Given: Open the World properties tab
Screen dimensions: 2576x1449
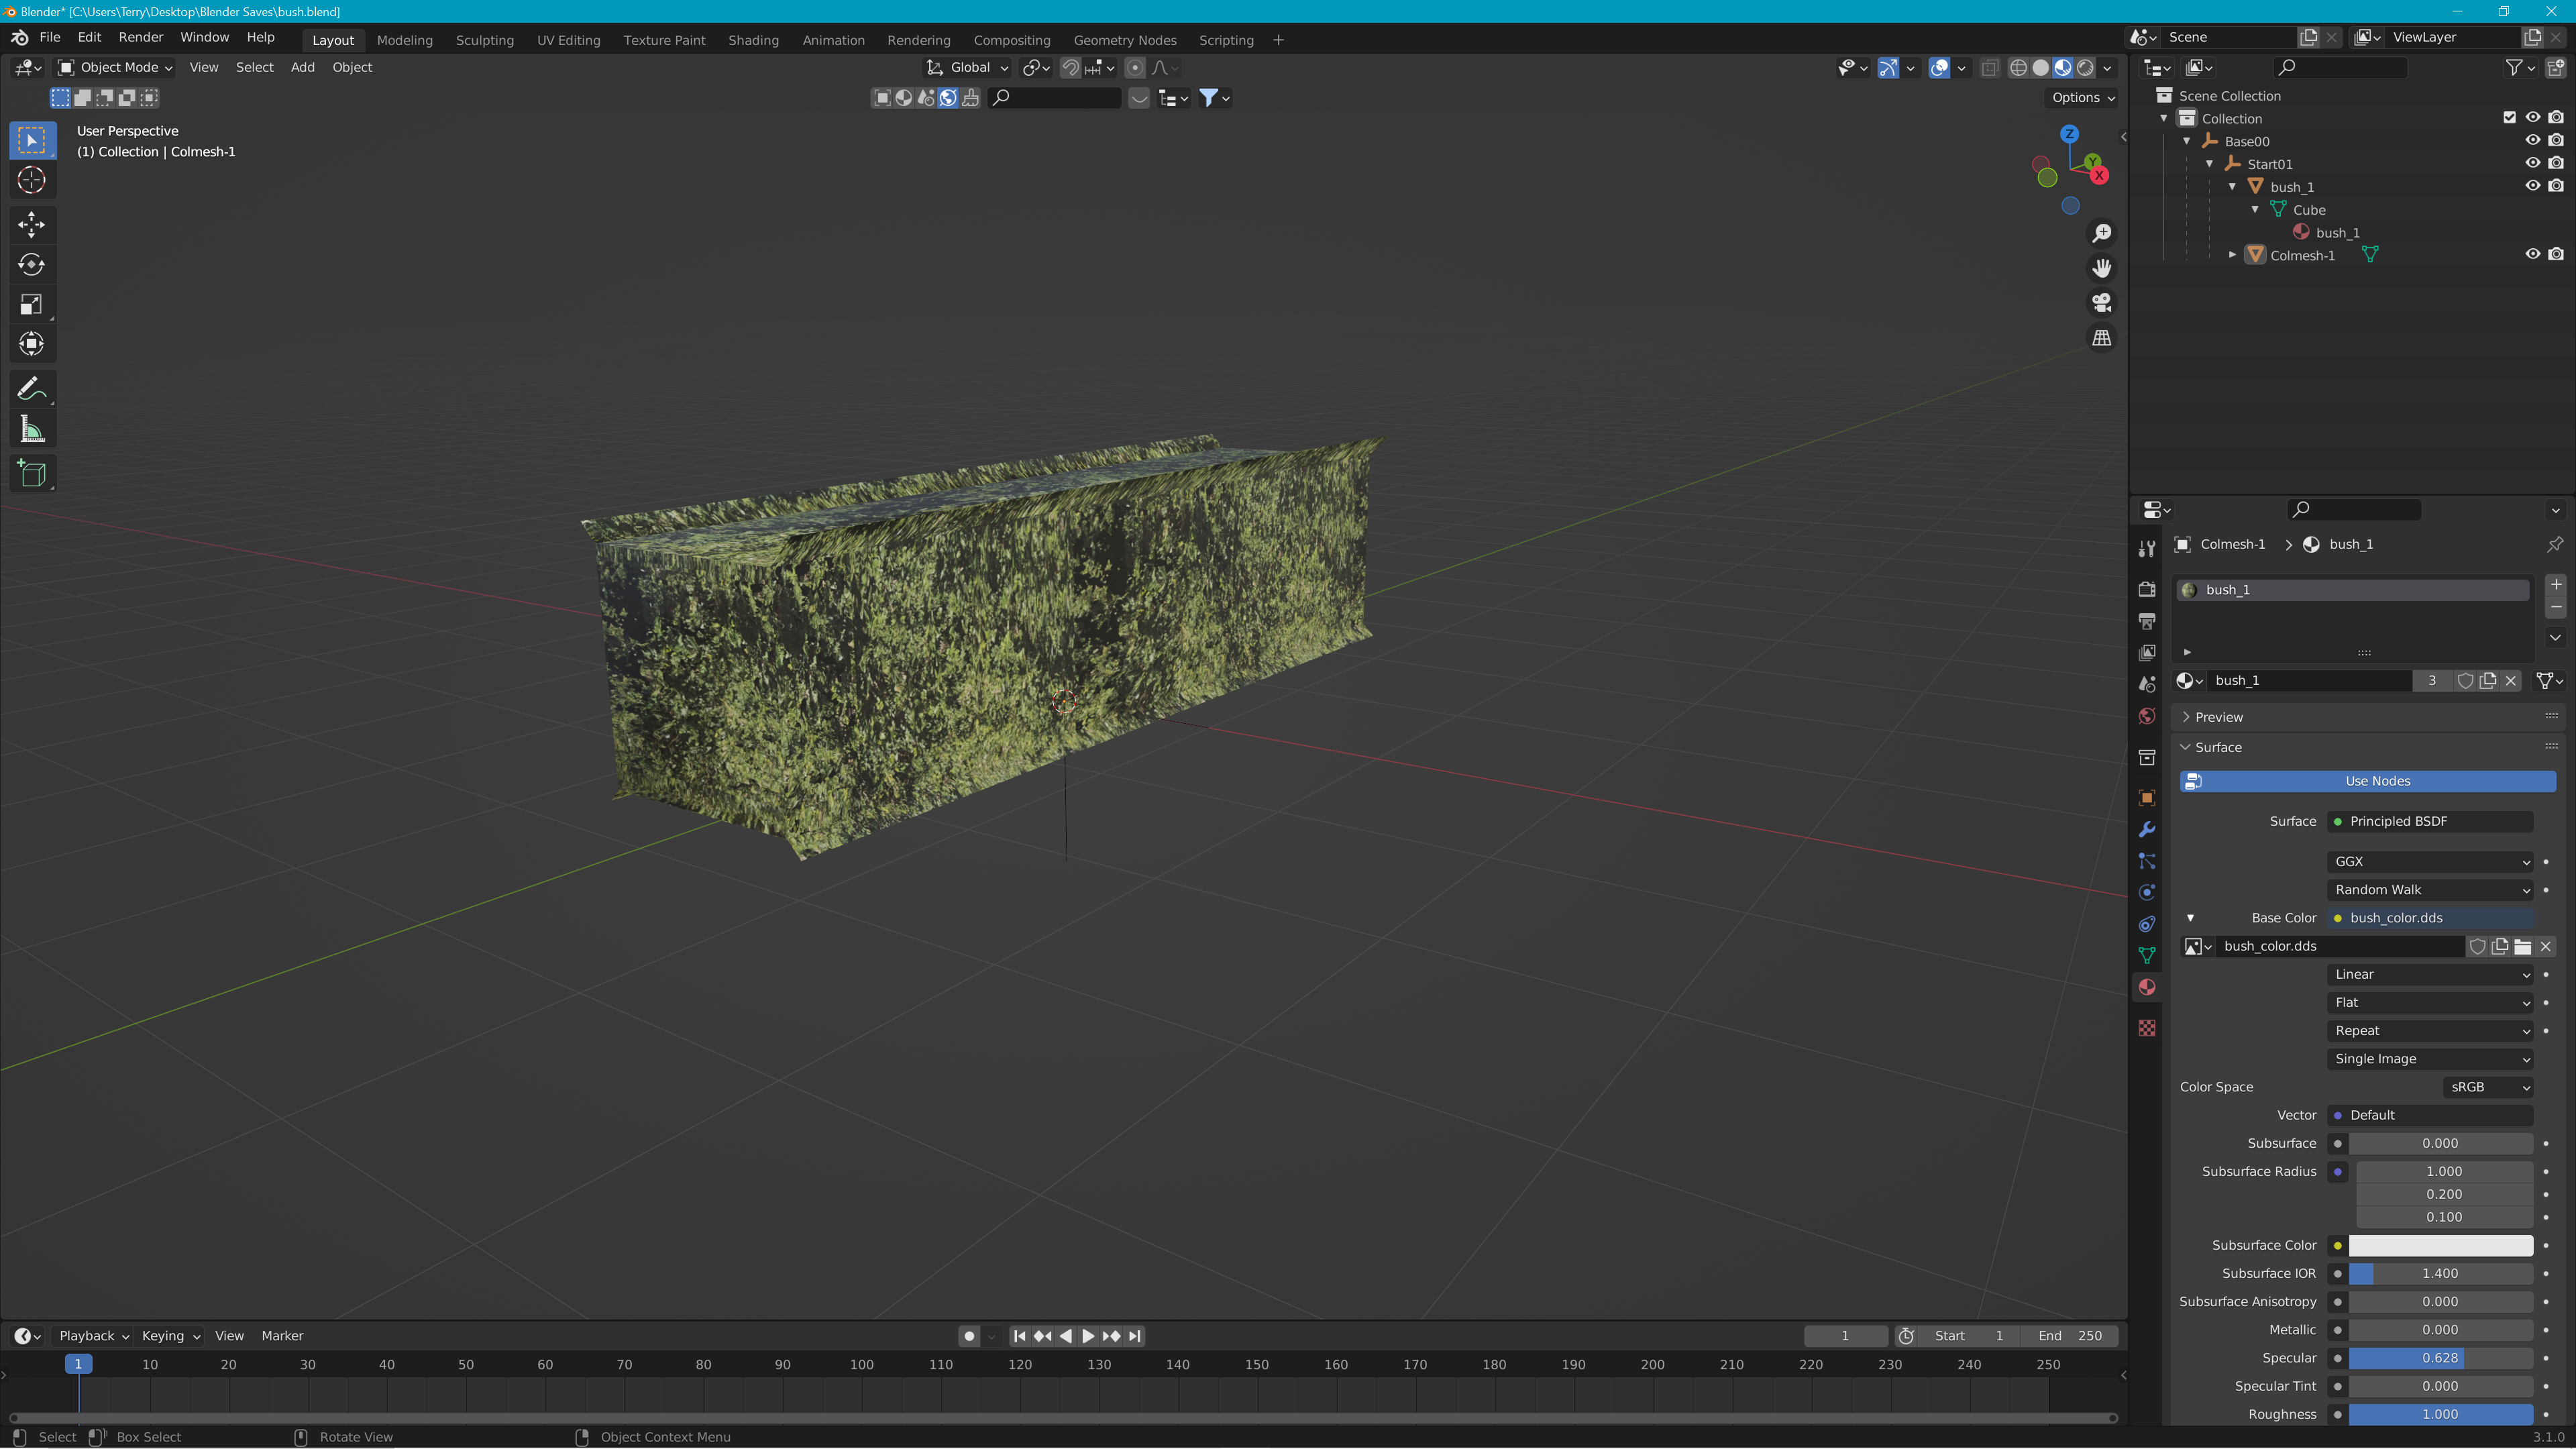Looking at the screenshot, I should click(x=2146, y=716).
